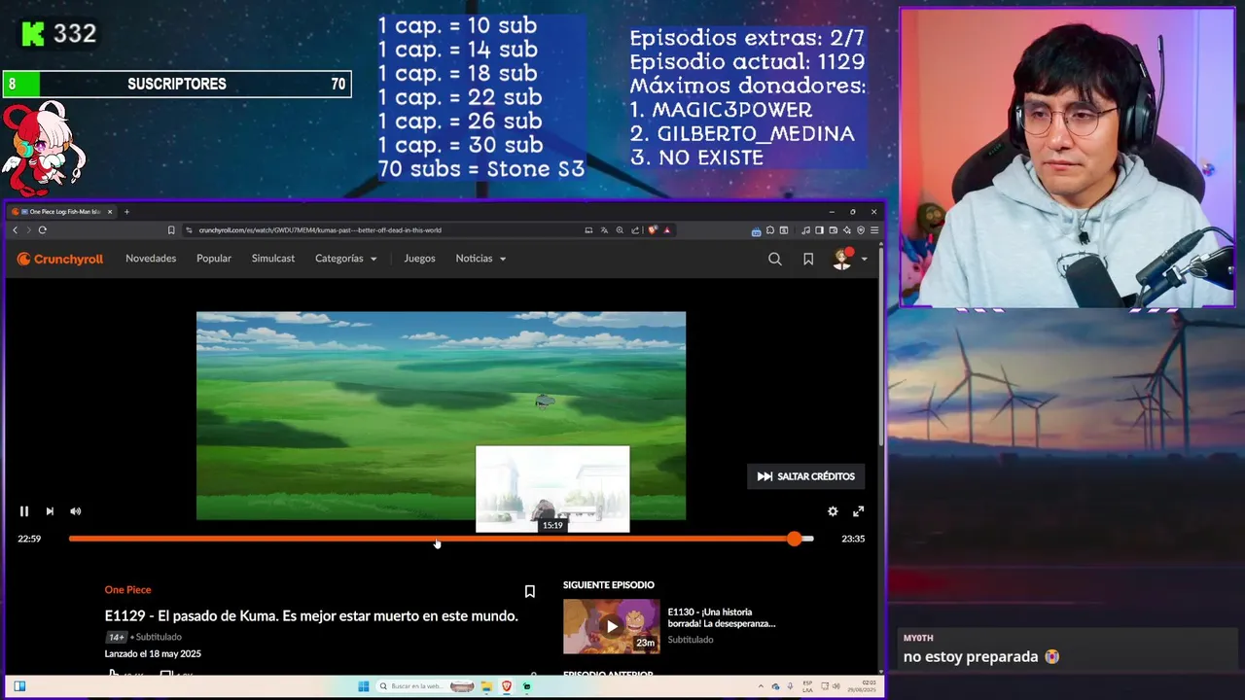Image resolution: width=1245 pixels, height=700 pixels.
Task: Click the bookmark icon left of the address bar
Action: [x=171, y=230]
